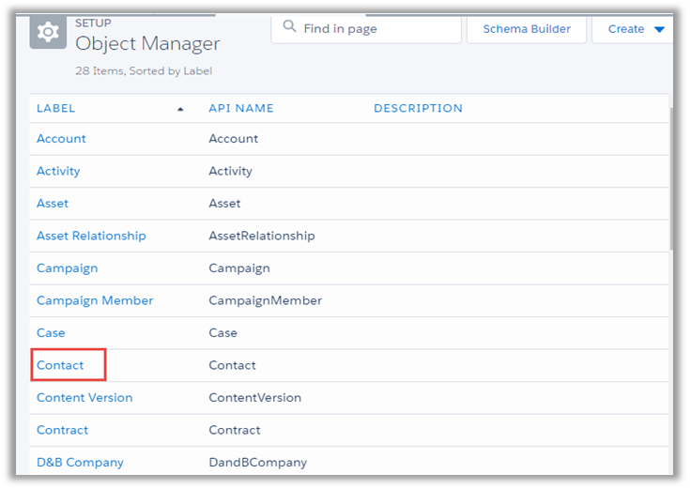Image resolution: width=690 pixels, height=489 pixels.
Task: Click the search magnifier icon
Action: (290, 28)
